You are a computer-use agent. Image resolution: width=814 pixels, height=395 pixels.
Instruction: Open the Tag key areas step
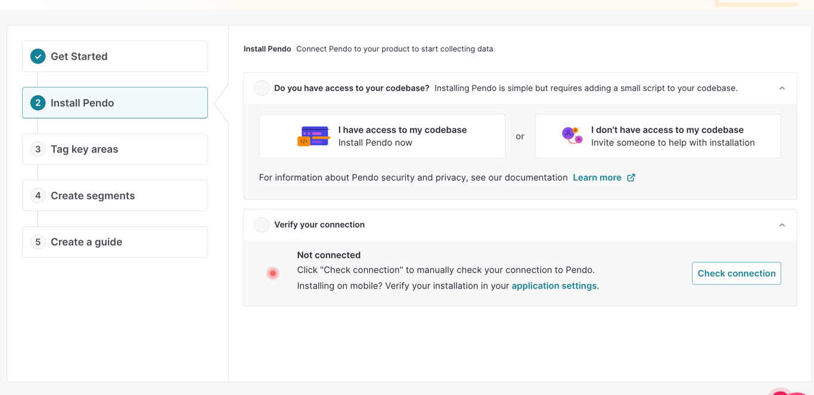[115, 149]
